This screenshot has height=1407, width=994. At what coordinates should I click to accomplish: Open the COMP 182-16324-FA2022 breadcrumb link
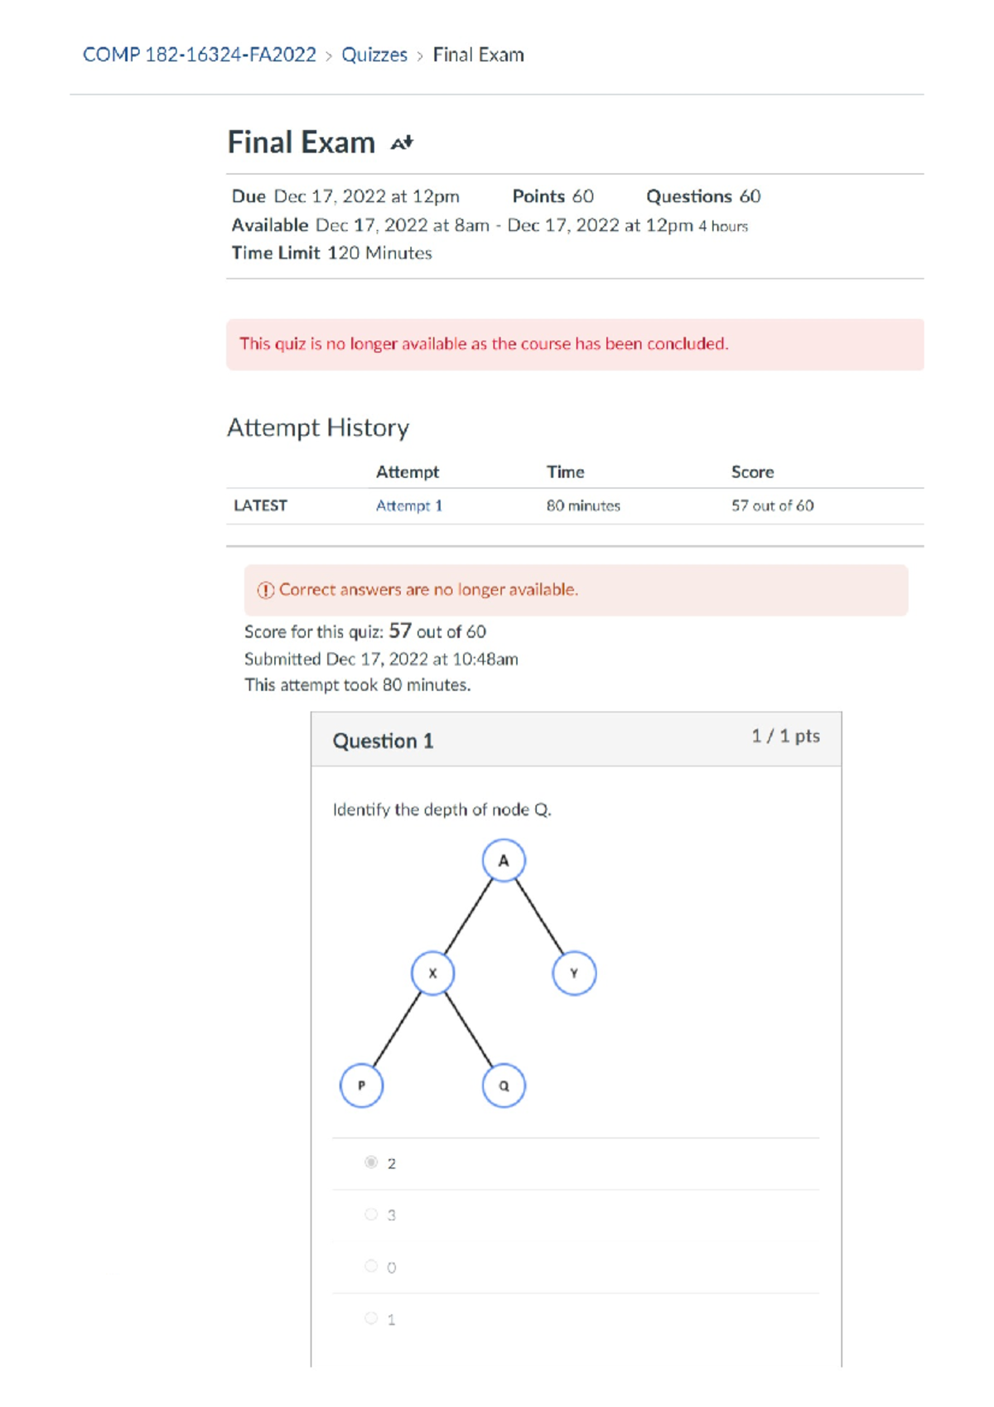click(x=200, y=55)
